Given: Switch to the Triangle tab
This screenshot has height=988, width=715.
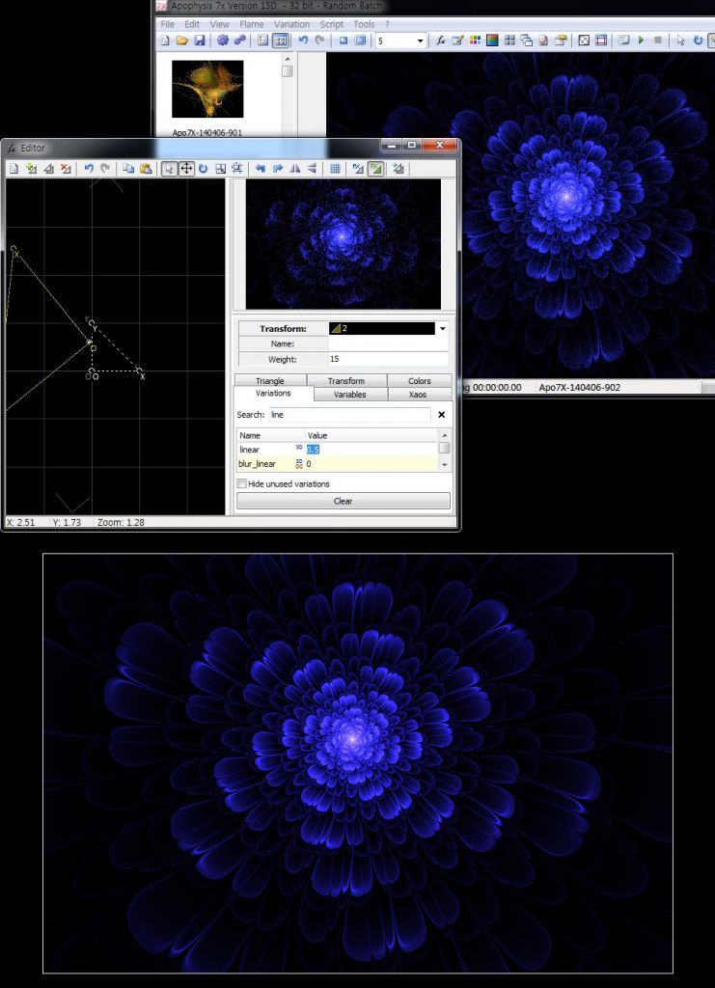Looking at the screenshot, I should [269, 380].
